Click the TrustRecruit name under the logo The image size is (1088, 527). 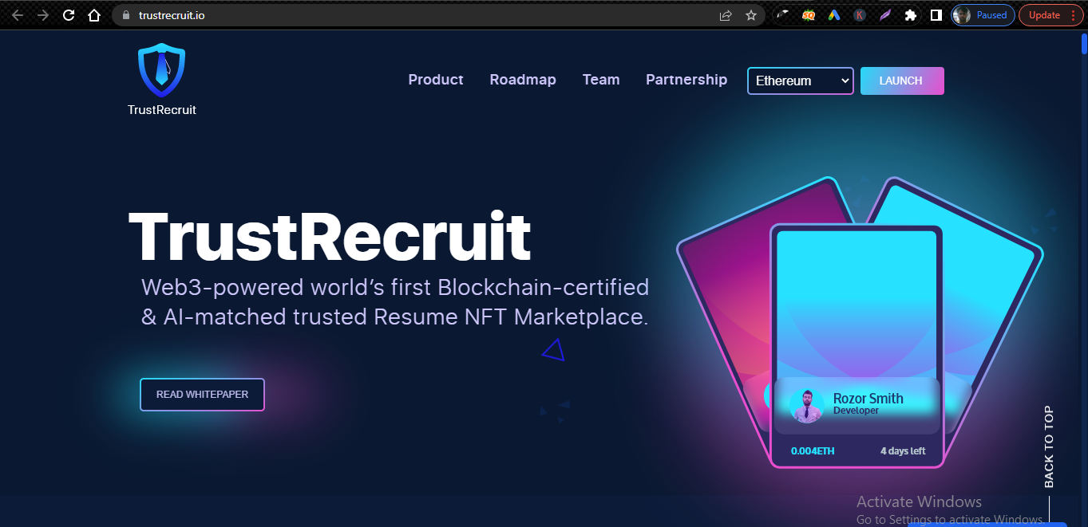[162, 110]
